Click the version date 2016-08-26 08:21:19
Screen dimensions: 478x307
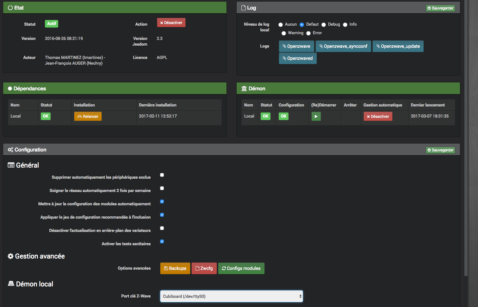[64, 39]
